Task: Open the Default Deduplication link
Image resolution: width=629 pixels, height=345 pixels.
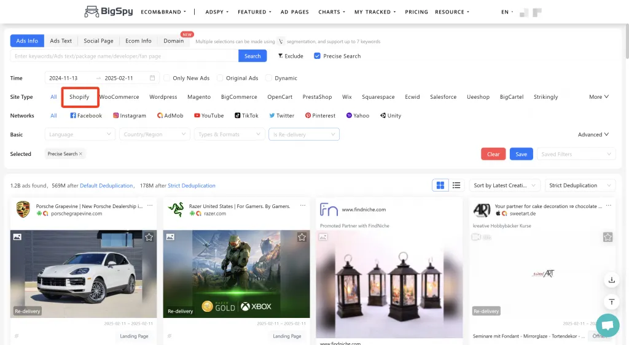Action: (x=106, y=185)
